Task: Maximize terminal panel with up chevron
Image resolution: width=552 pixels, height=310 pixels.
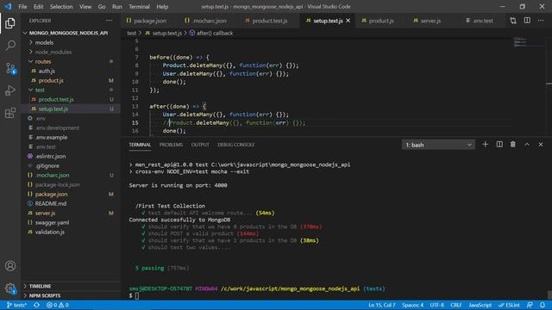Action: 527,145
